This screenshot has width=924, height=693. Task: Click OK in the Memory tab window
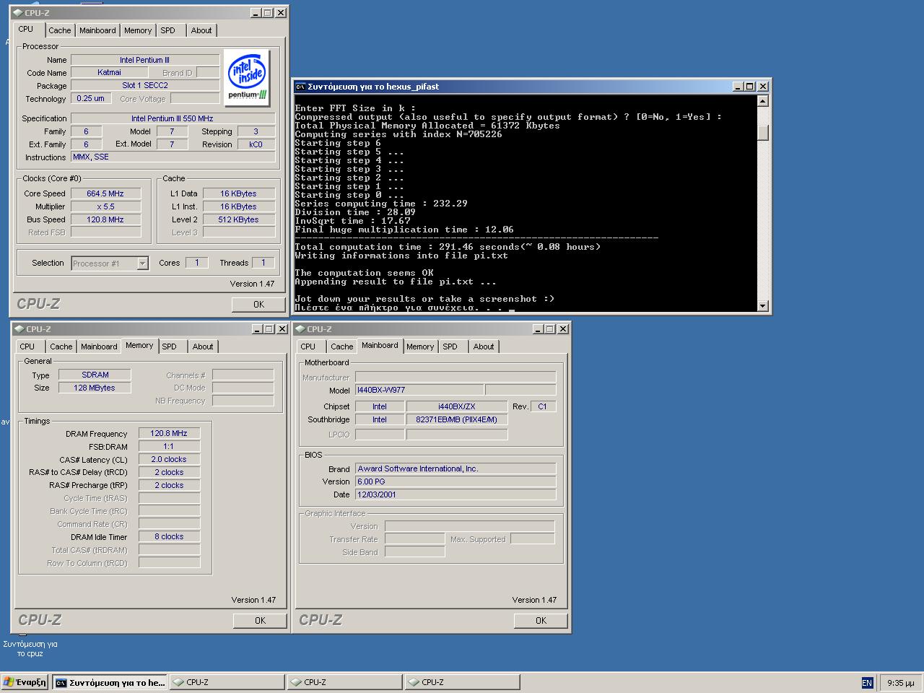click(260, 621)
